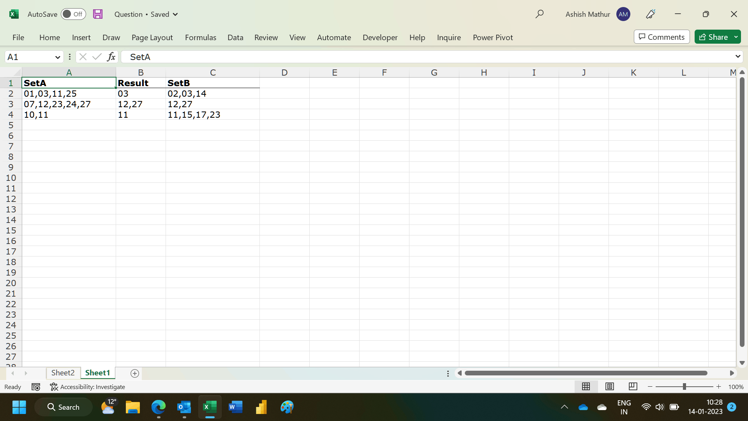The width and height of the screenshot is (748, 421).
Task: Open the Name Box dropdown
Action: pos(57,57)
